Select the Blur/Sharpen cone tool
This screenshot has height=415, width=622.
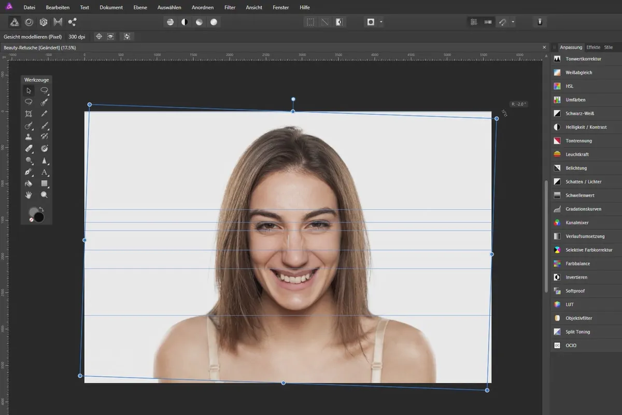pos(45,160)
